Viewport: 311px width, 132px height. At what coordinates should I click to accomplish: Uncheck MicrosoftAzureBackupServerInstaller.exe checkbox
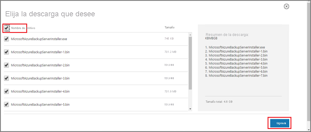click(7, 39)
